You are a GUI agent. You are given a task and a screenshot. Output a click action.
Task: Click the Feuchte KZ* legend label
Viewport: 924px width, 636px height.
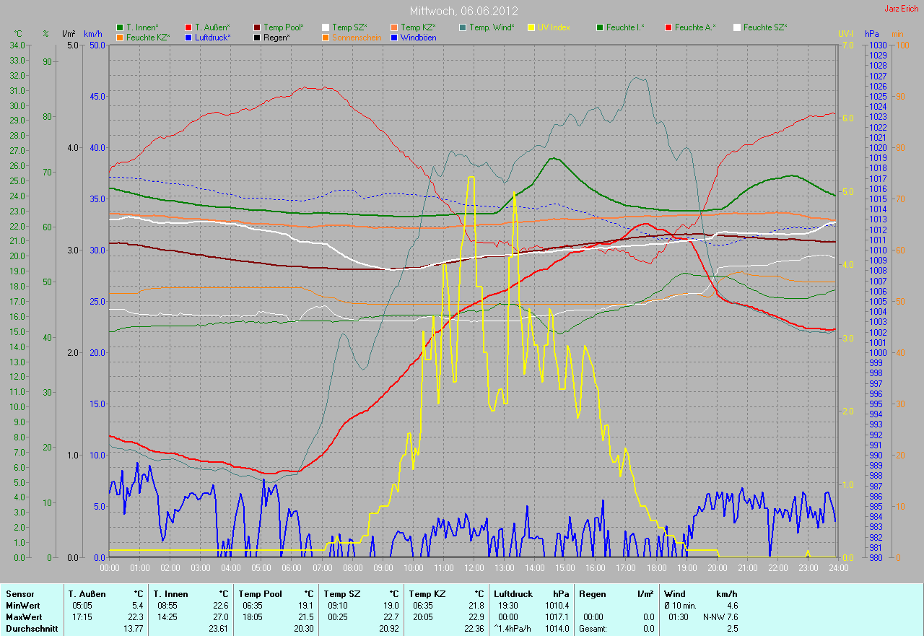148,37
